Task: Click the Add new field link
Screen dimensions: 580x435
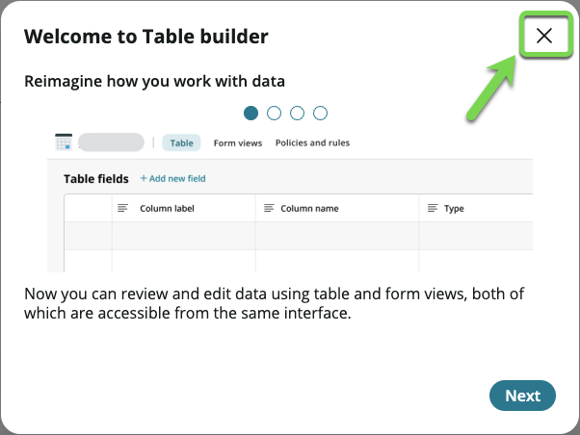Action: (x=177, y=178)
